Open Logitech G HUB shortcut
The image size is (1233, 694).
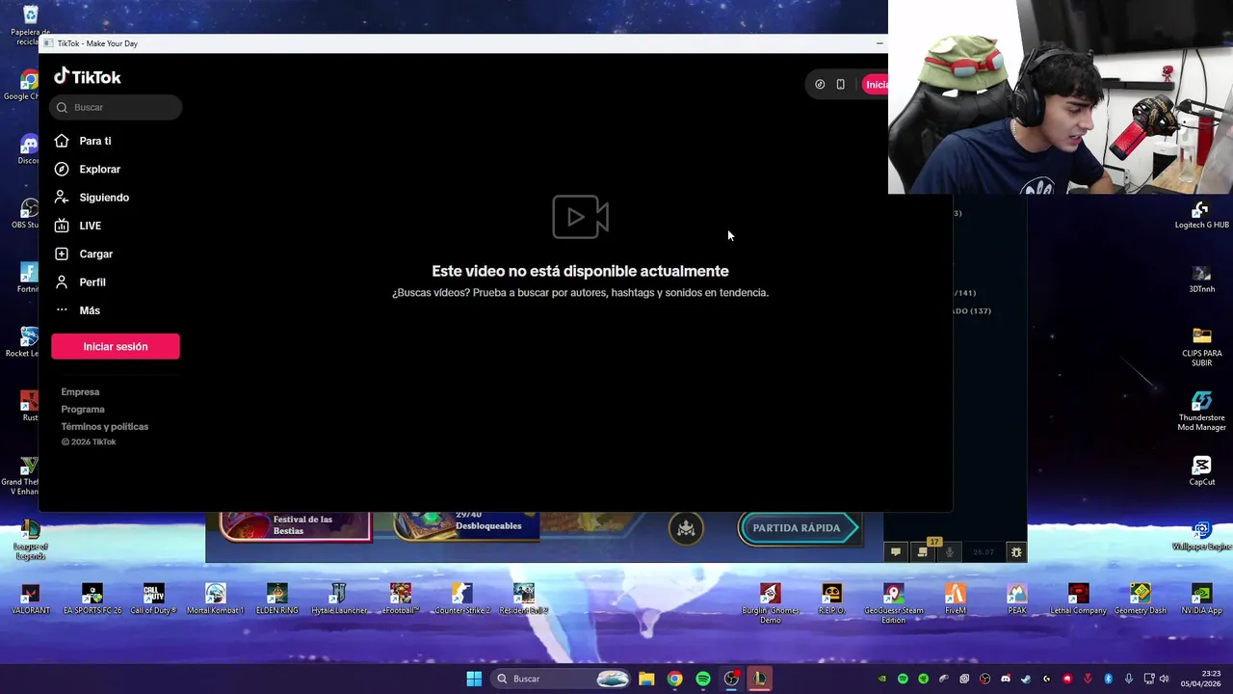(x=1201, y=215)
